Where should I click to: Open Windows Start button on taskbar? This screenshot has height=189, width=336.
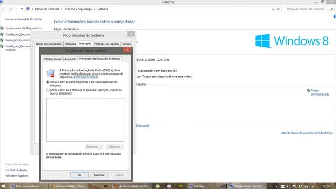3,186
